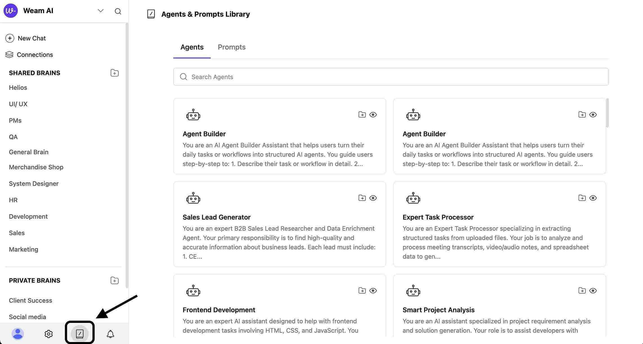Image resolution: width=643 pixels, height=344 pixels.
Task: Click the Search Agents input field
Action: tap(391, 77)
